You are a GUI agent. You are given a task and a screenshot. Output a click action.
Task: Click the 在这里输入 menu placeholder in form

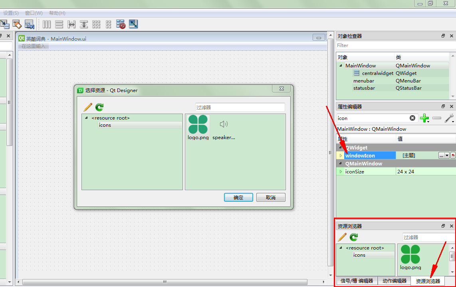tap(34, 46)
